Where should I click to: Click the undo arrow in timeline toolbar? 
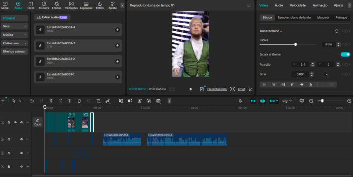tap(32, 101)
